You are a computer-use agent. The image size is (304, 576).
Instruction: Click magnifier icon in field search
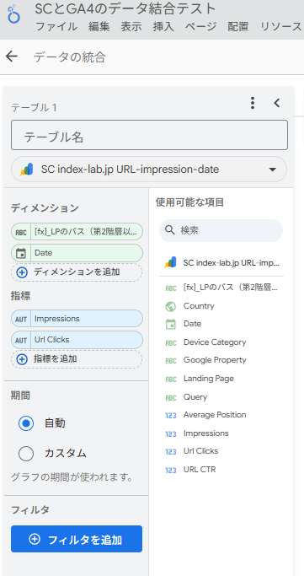click(169, 230)
